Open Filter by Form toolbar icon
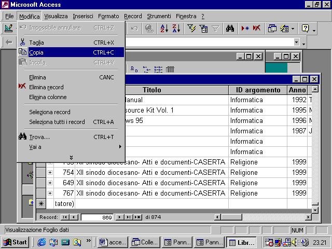 203,29
